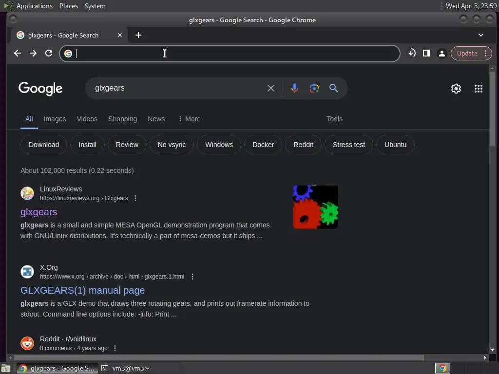Viewport: 499px width, 374px height.
Task: Open the Reddit r/voidlinux result
Action: pos(68,339)
